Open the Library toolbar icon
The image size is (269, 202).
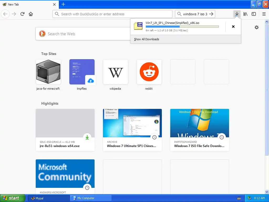coord(245,14)
